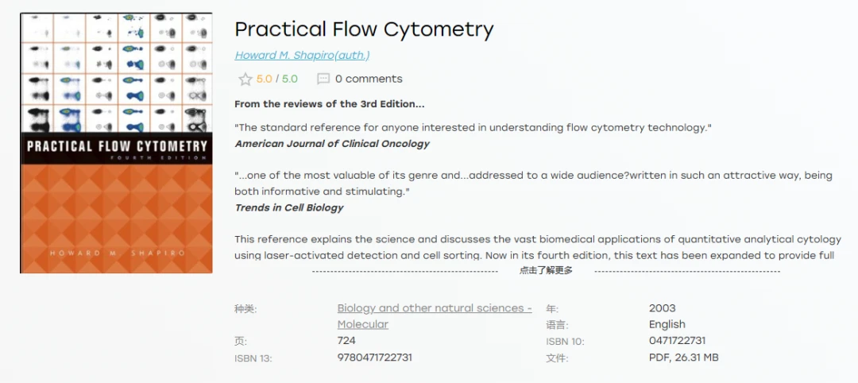Screen dimensions: 858x383
Task: Click the star rating icon
Action: point(245,79)
